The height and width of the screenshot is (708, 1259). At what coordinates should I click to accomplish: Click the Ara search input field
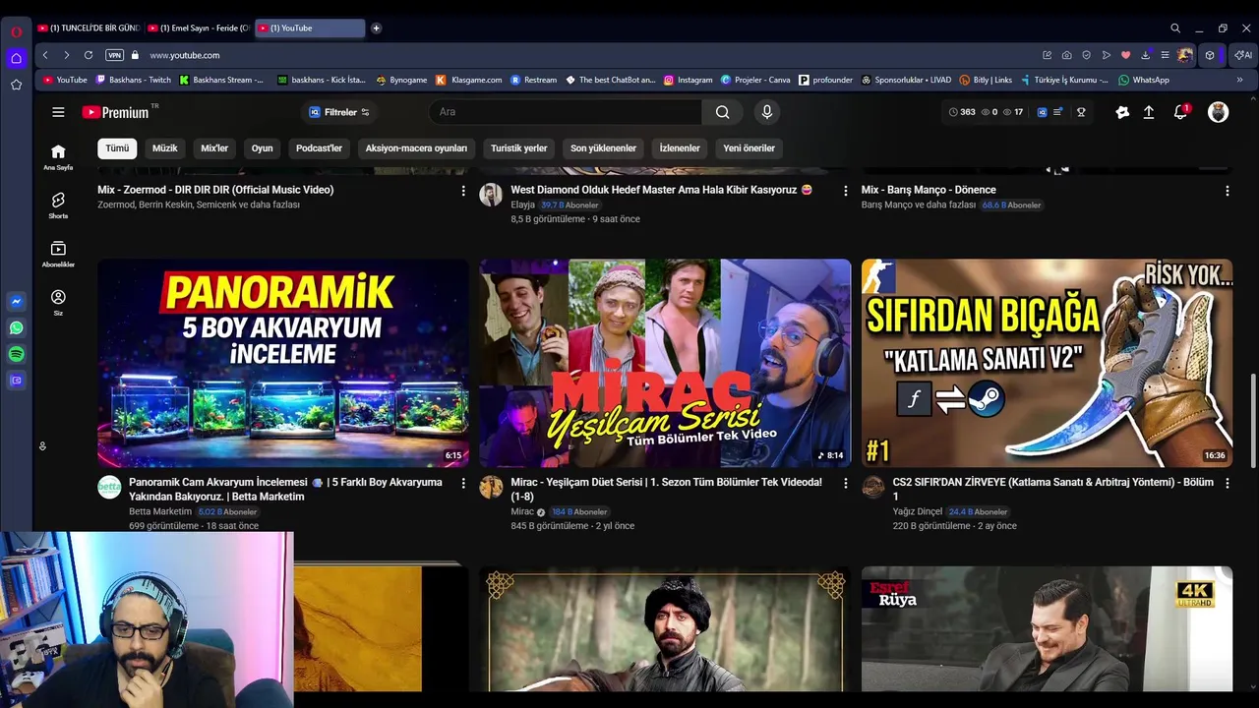566,112
